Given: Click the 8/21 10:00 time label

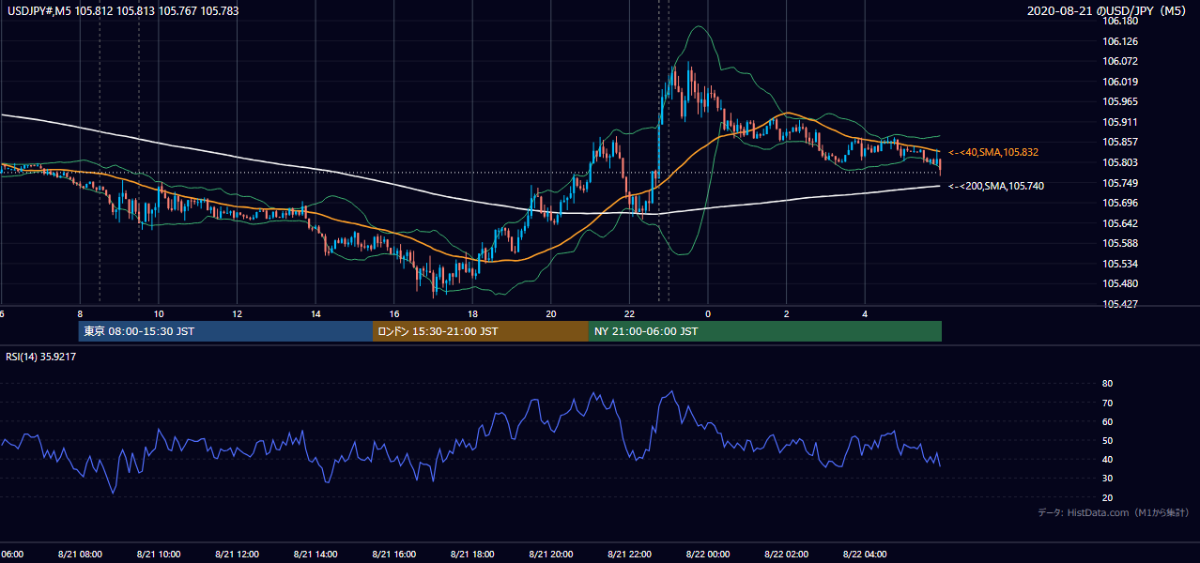Looking at the screenshot, I should [159, 554].
